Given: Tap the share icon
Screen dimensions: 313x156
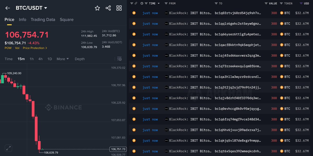Looking at the screenshot, I should pyautogui.click(x=108, y=8).
